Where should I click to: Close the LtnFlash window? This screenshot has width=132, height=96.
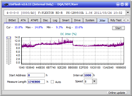coord(126,4)
